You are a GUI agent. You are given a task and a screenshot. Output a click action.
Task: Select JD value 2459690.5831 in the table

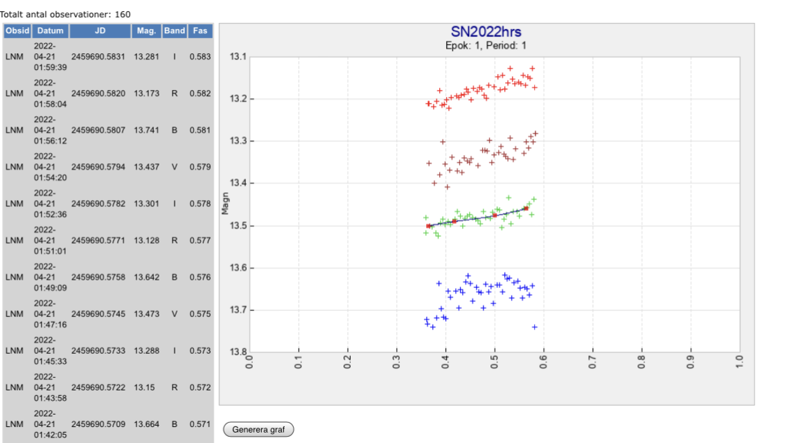tap(98, 57)
